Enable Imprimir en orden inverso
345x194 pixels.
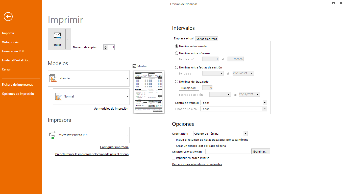click(x=174, y=158)
